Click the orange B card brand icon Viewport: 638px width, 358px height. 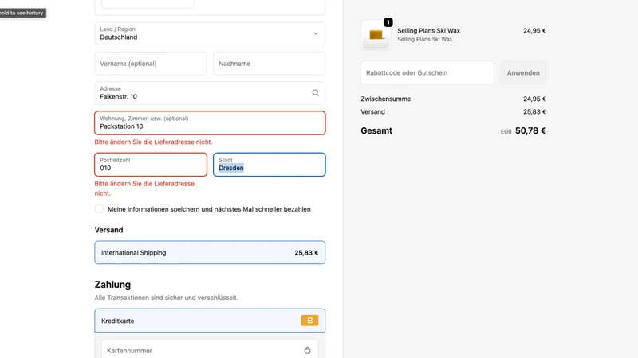309,321
